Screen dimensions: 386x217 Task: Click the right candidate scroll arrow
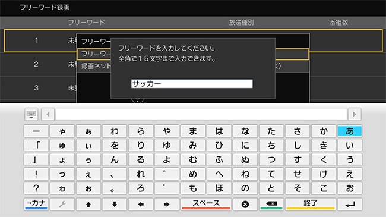[355, 114]
